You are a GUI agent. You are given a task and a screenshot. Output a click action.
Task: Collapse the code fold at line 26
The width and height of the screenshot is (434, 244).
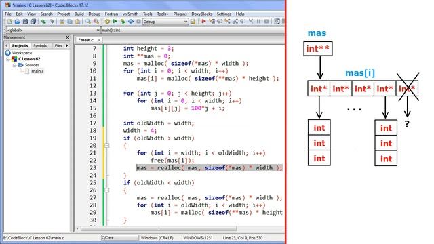coord(107,190)
